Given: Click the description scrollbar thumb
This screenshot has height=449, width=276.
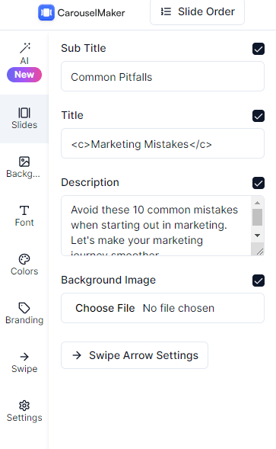Looking at the screenshot, I should pos(257,217).
